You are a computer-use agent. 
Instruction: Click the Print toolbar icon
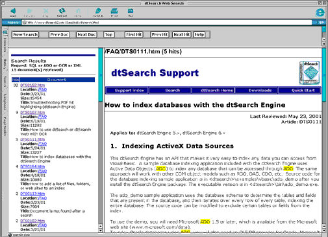coord(114,11)
